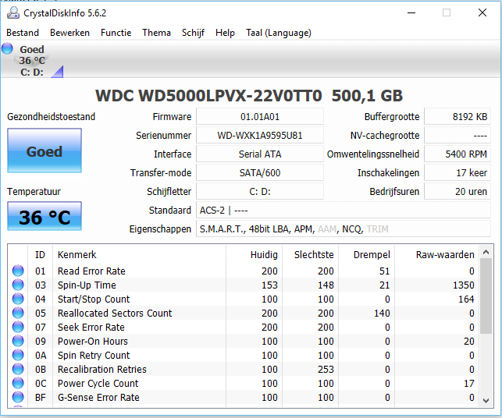Click the SMART list vertical scrollbar thumb

(486, 296)
